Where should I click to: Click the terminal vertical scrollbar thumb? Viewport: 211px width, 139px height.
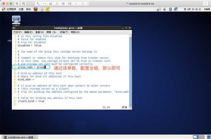click(x=130, y=72)
